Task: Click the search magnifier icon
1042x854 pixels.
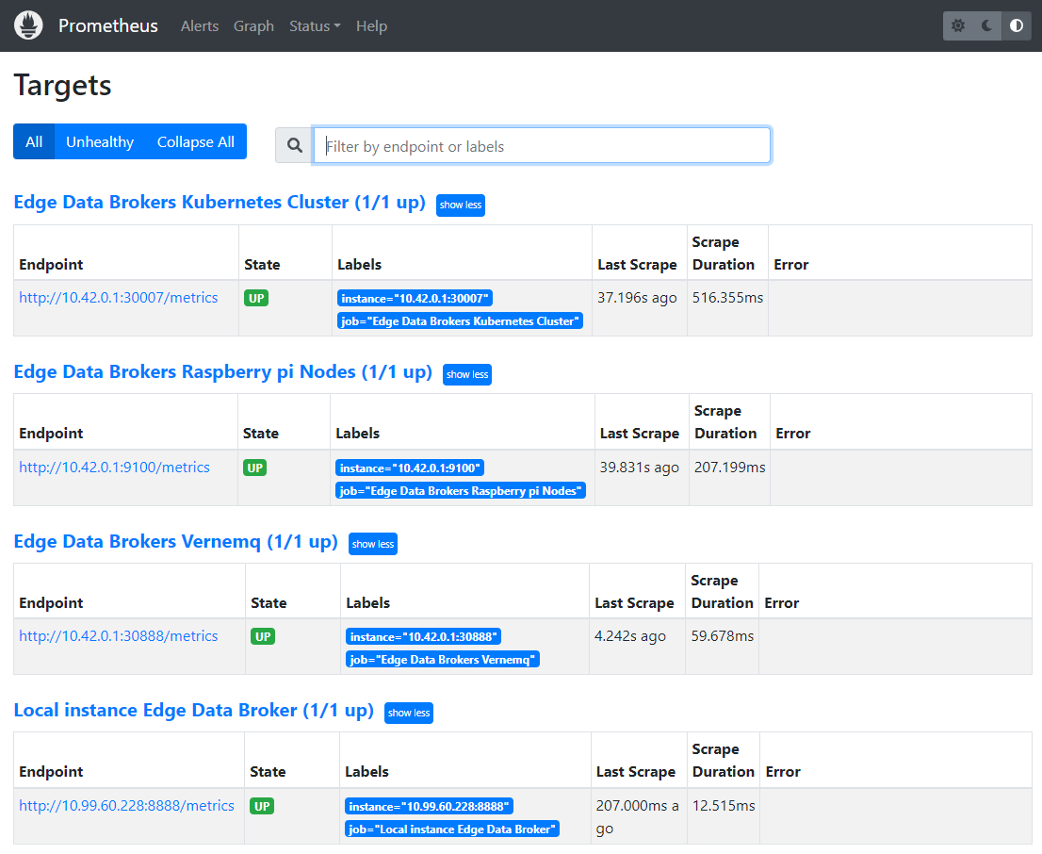Action: click(x=294, y=145)
